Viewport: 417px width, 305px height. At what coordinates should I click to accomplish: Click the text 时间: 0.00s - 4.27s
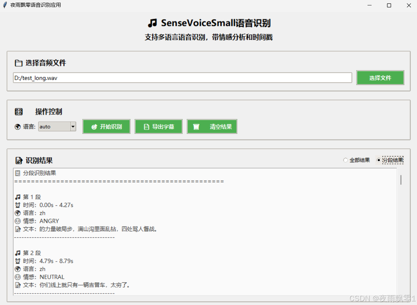pos(48,205)
